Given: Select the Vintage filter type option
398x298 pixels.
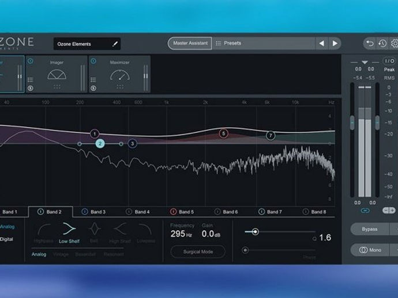Looking at the screenshot, I should [61, 254].
